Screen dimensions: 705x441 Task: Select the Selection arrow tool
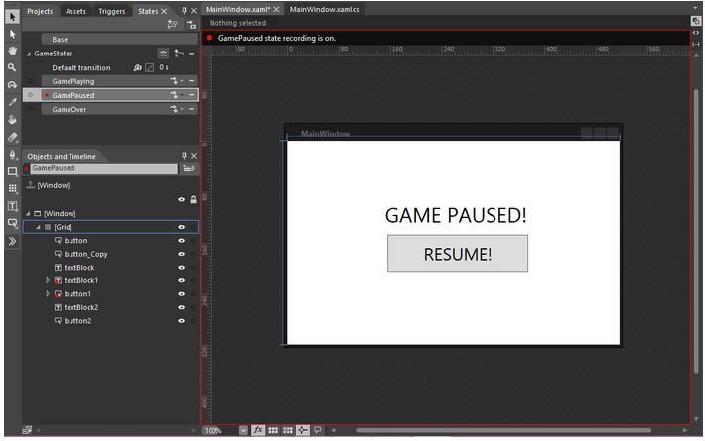[x=12, y=17]
